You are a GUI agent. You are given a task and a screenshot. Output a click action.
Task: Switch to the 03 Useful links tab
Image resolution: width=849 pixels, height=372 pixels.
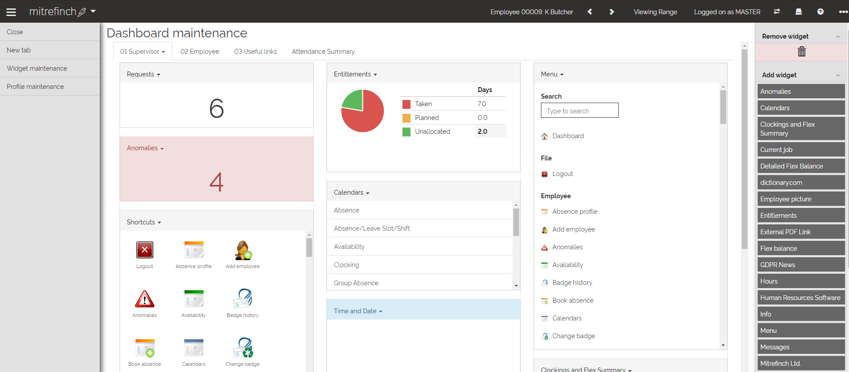click(x=256, y=52)
